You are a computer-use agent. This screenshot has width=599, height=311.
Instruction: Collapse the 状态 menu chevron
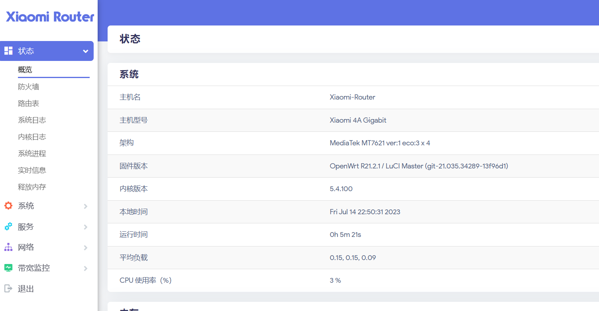click(x=85, y=51)
